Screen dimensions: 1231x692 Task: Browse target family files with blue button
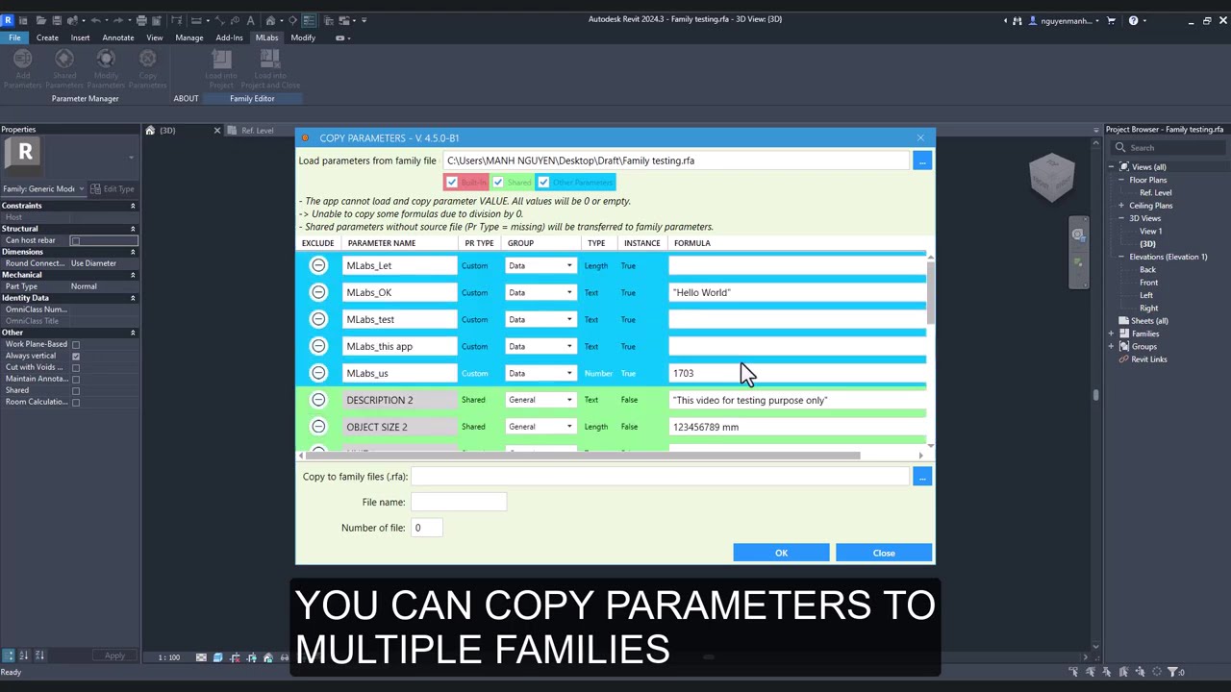coord(921,477)
